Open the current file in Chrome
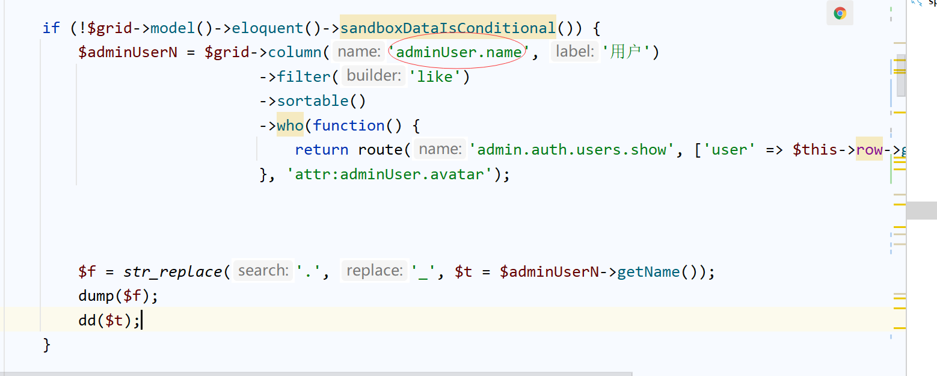This screenshot has width=937, height=376. click(x=840, y=13)
